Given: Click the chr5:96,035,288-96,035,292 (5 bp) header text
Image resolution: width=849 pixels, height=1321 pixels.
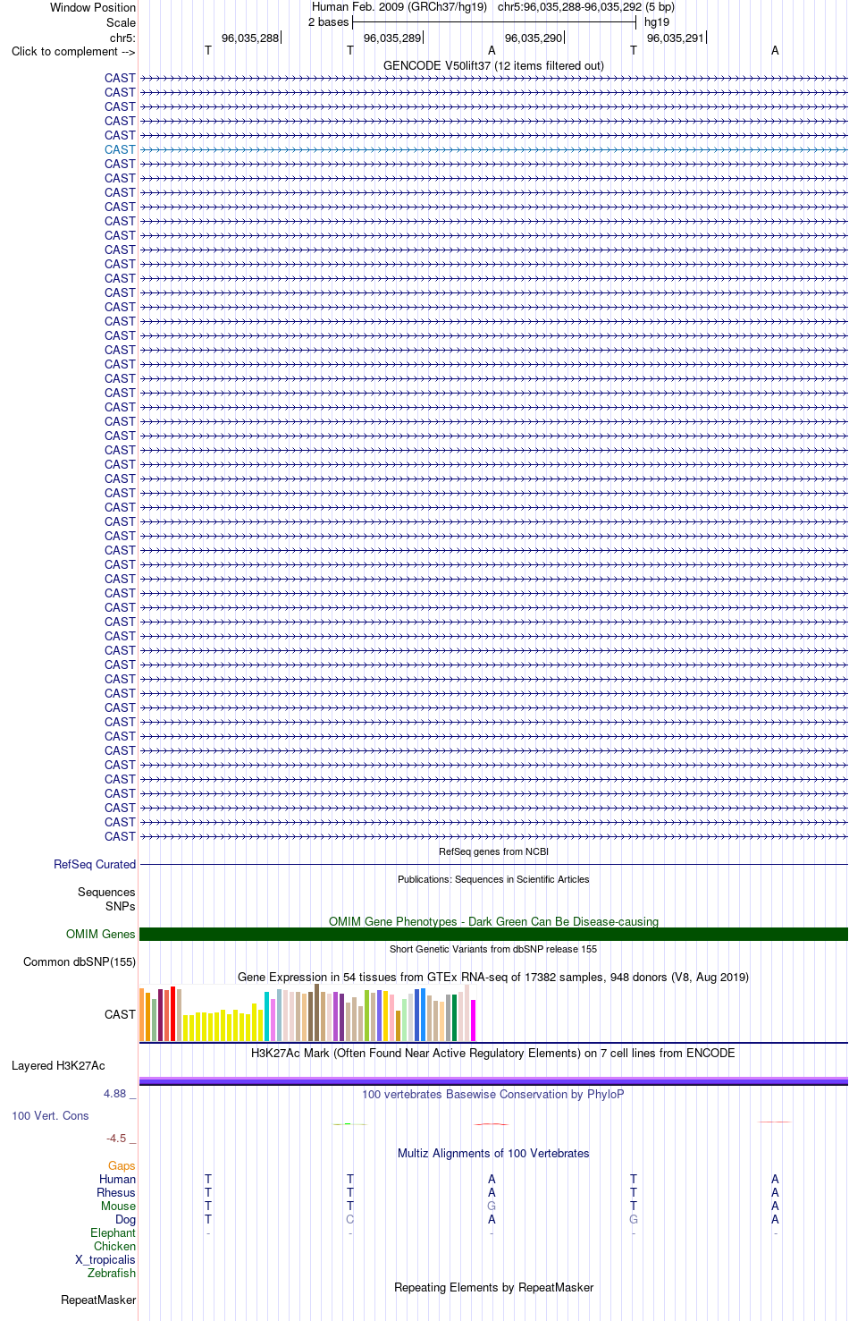Looking at the screenshot, I should [x=586, y=7].
